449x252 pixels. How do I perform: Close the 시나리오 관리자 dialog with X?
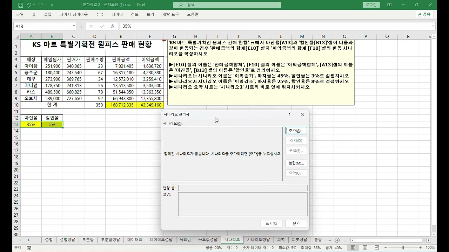click(x=302, y=114)
